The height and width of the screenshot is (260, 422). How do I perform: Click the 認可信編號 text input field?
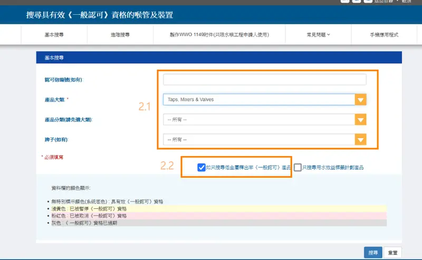[x=264, y=80]
